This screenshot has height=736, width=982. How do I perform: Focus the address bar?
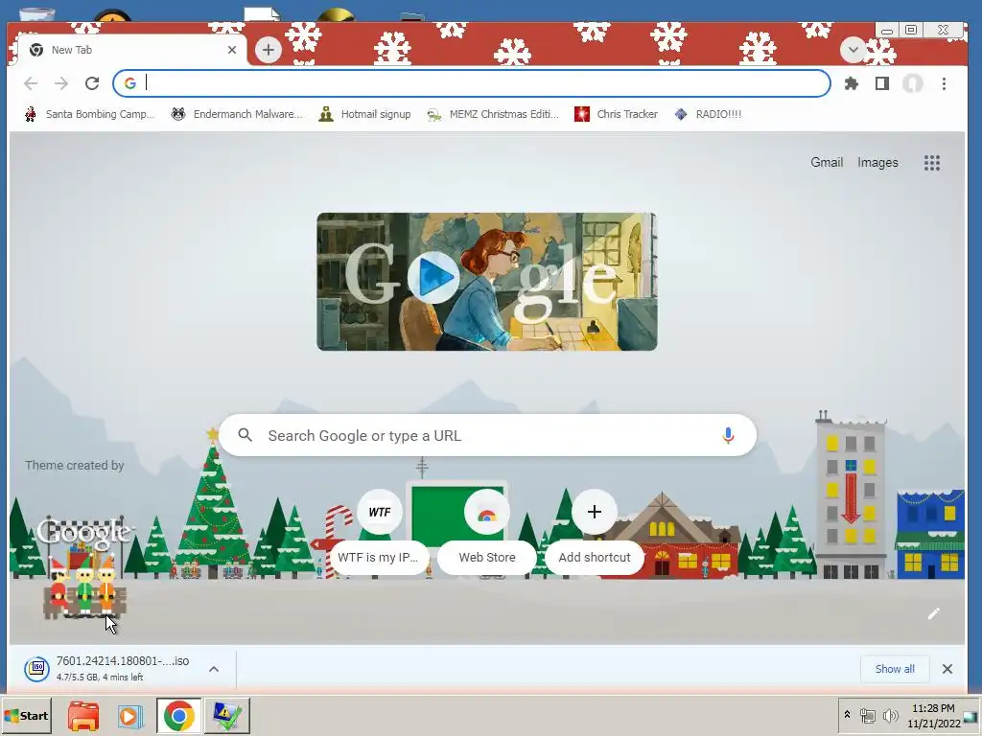pos(472,83)
